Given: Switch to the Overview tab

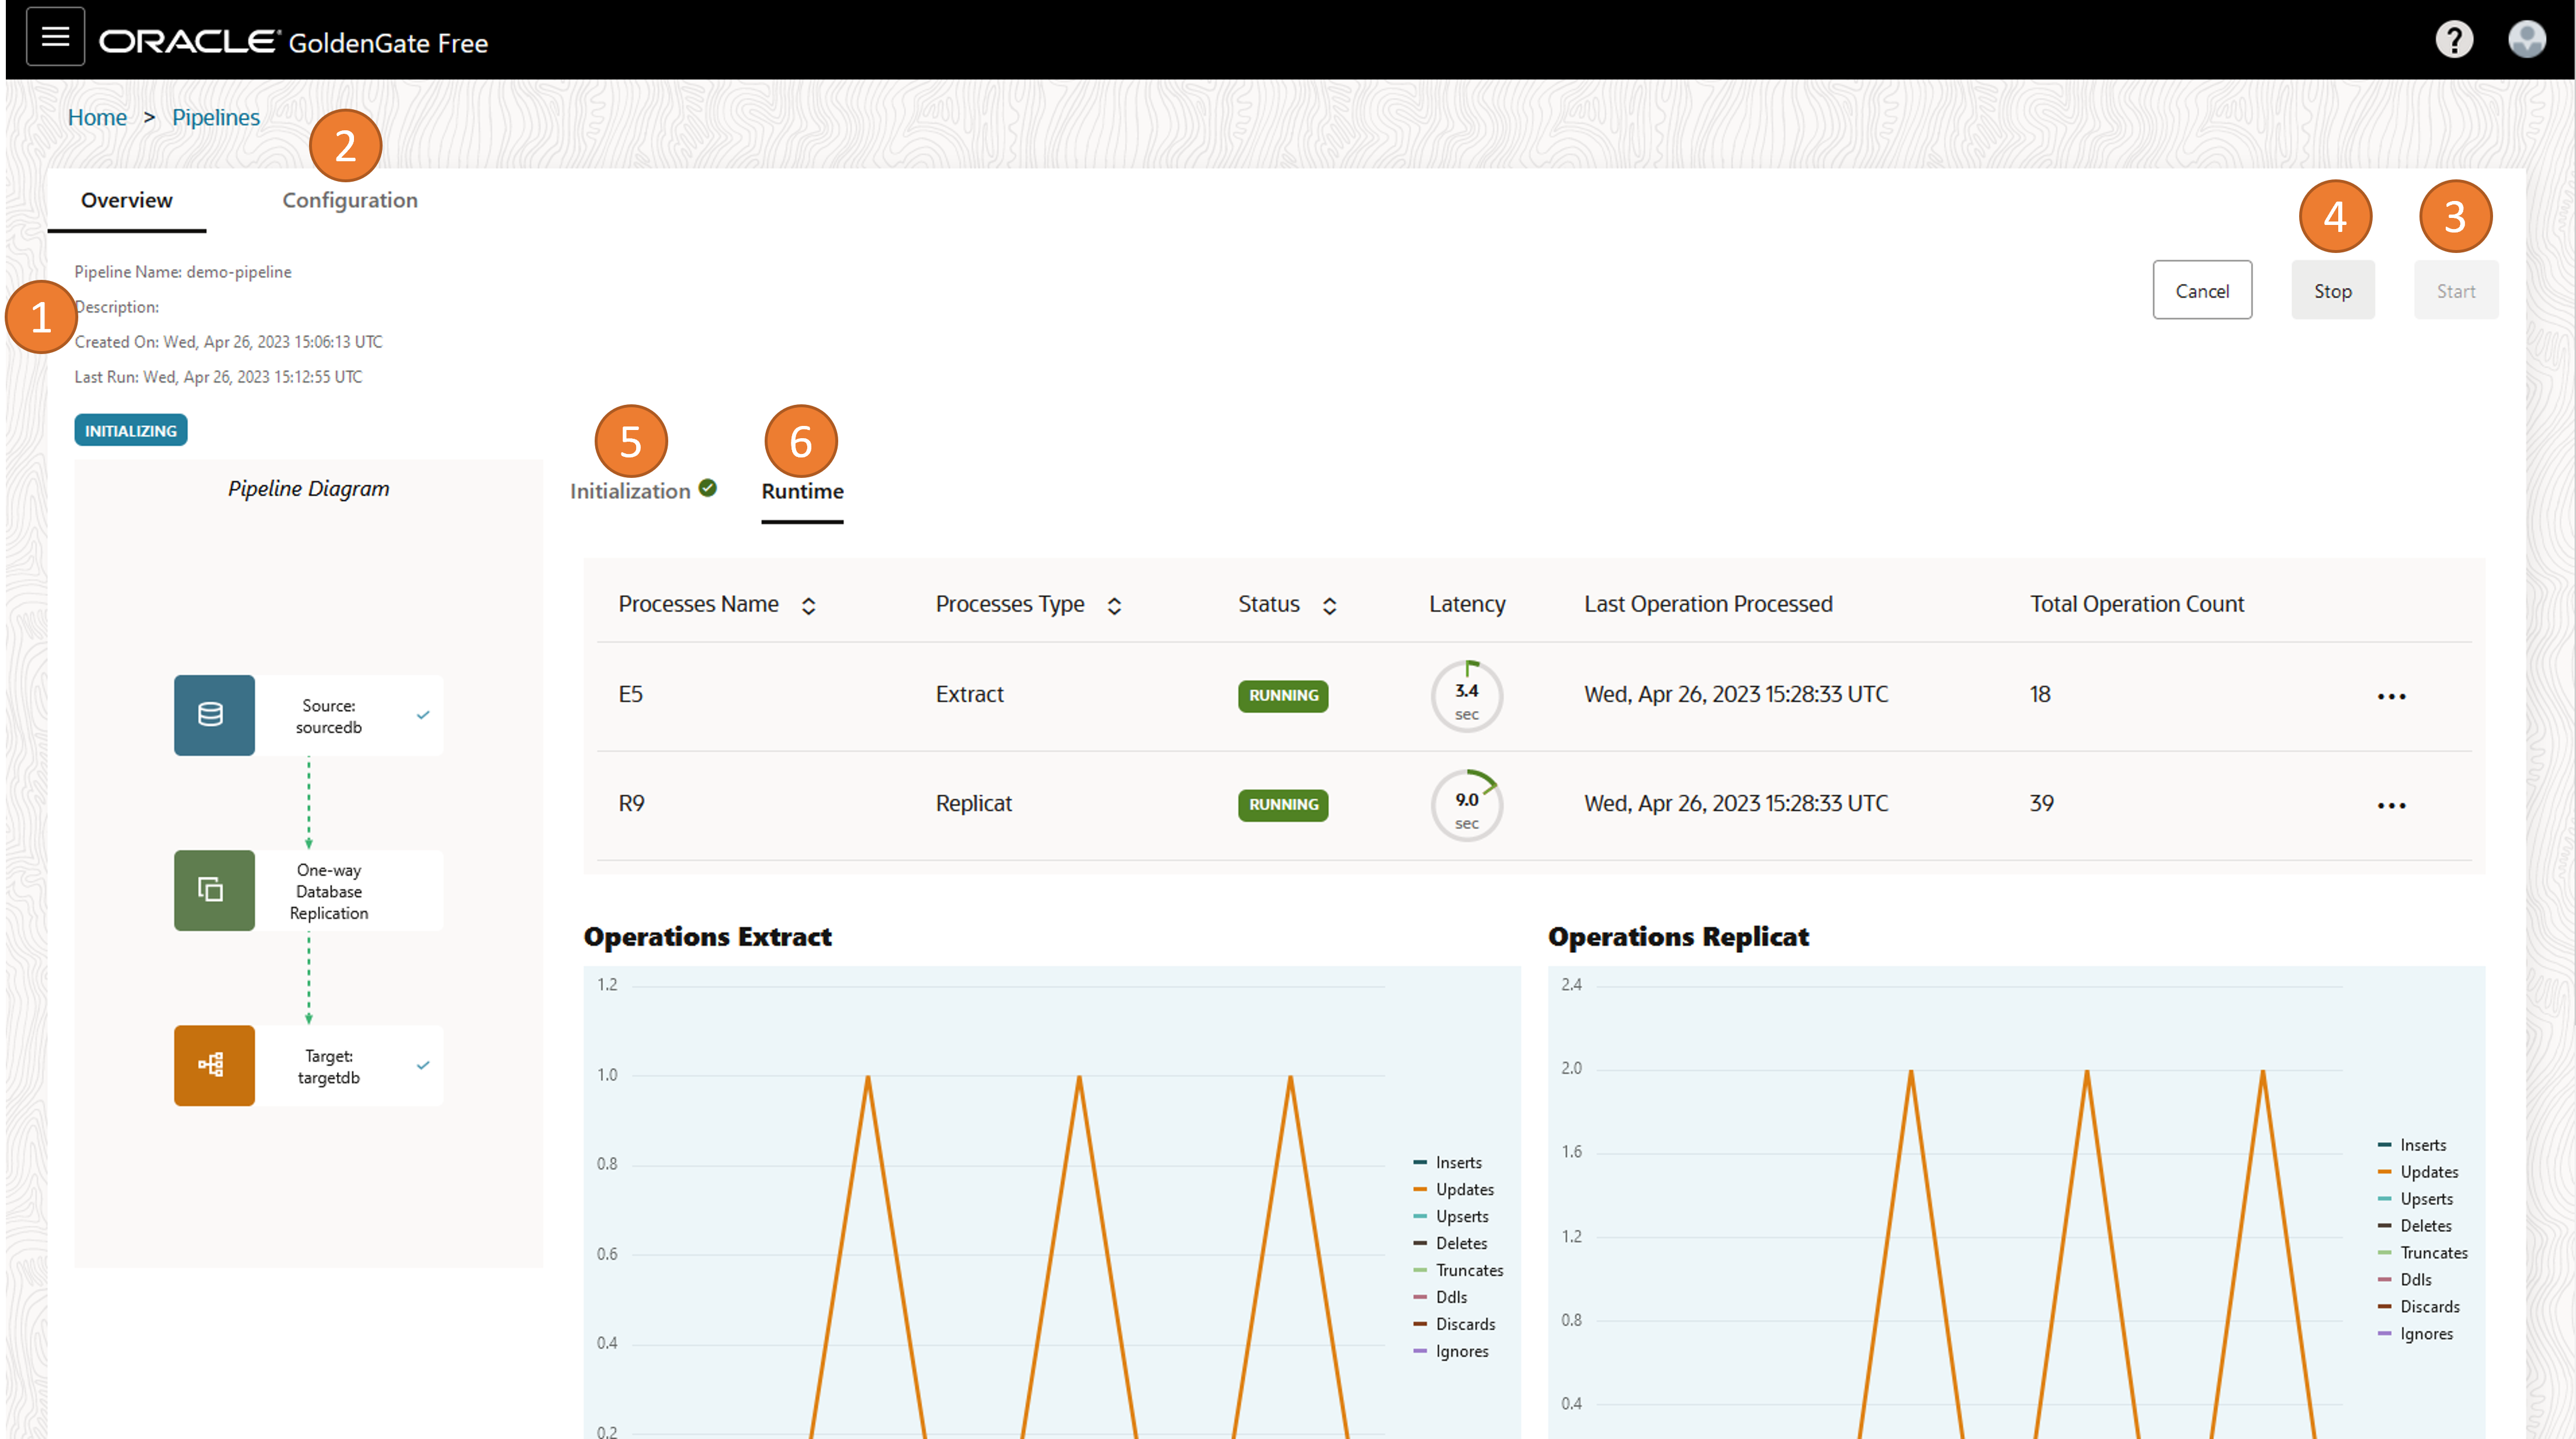Looking at the screenshot, I should [x=127, y=200].
